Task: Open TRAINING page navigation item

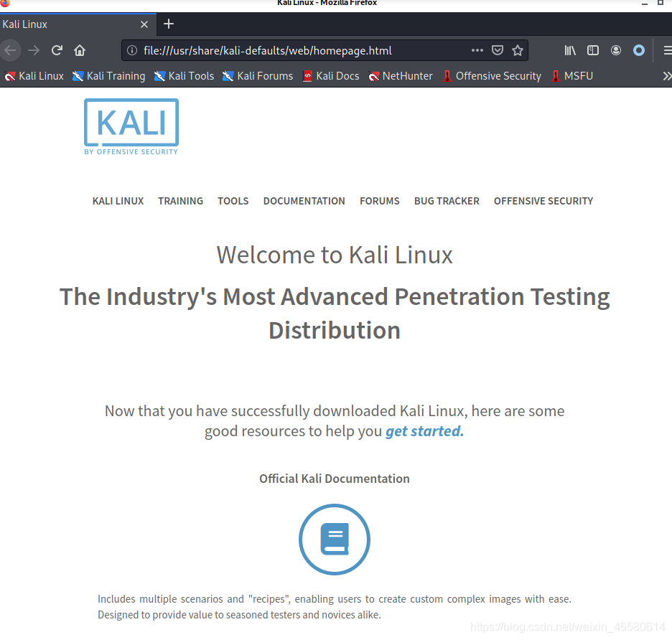Action: (180, 201)
